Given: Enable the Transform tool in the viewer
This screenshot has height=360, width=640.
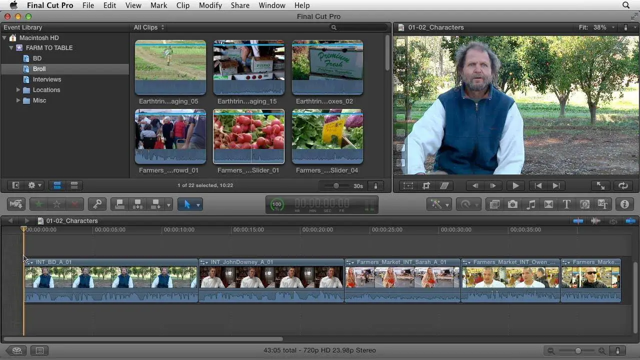Looking at the screenshot, I should pyautogui.click(x=408, y=186).
